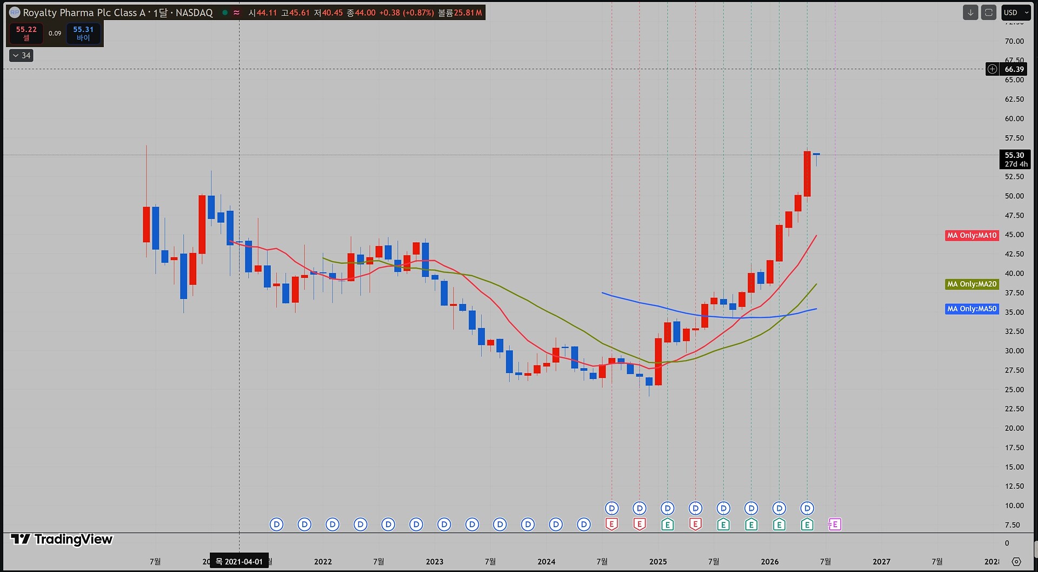Select the MA Only:MA10 red label
The width and height of the screenshot is (1038, 572).
pos(972,235)
